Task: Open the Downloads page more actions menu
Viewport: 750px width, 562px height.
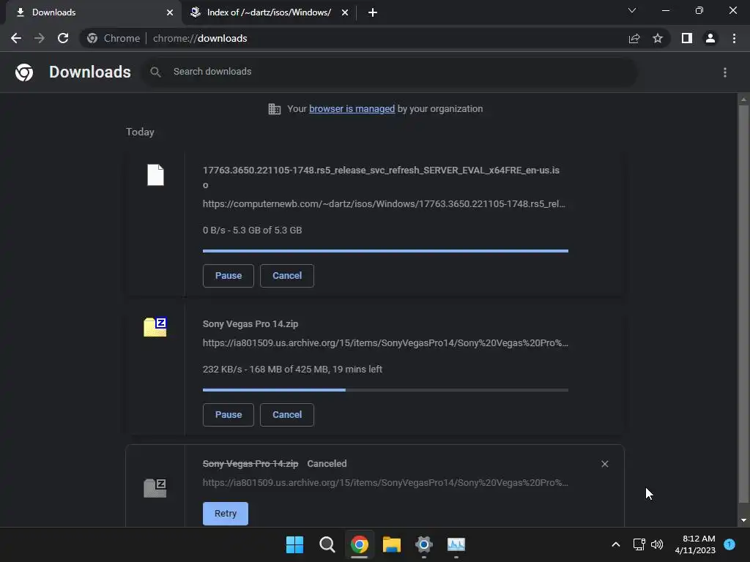Action: pos(725,72)
